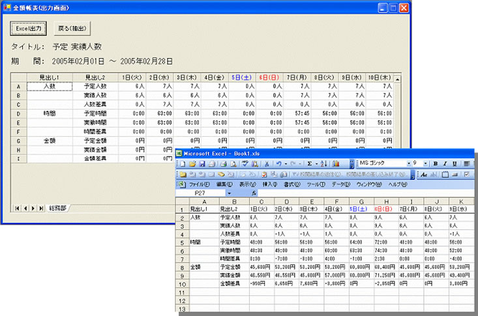This screenshot has height=316, width=478.
Task: Expand the second toolbar options chevron
Action: pyautogui.click(x=413, y=175)
